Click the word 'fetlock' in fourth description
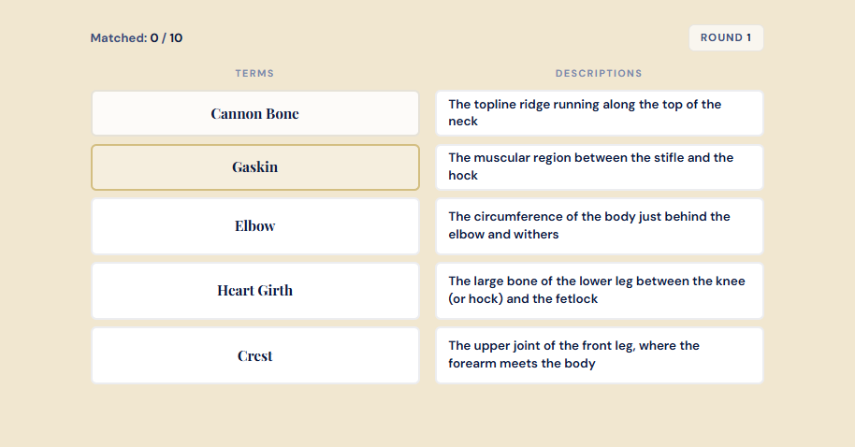Screen dimensions: 855x447 [x=577, y=298]
